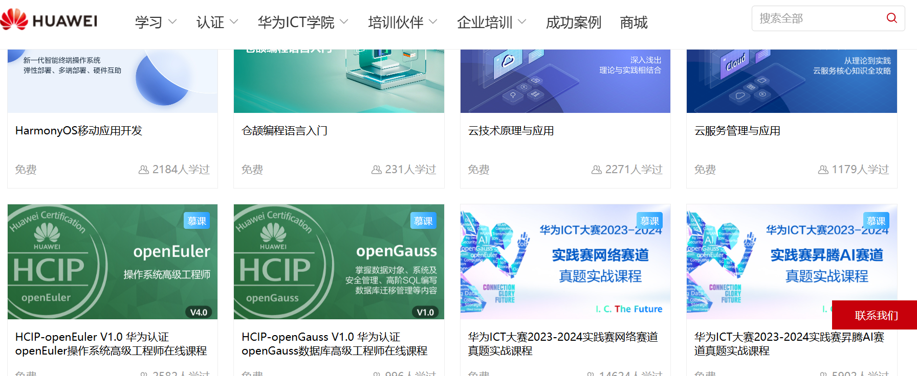The image size is (917, 376).
Task: Click the 云技术原理与应用 thumbnail image
Action: coord(565,81)
